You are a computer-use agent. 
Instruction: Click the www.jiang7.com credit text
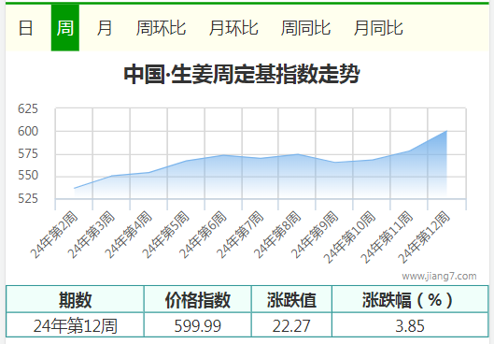pos(439,276)
